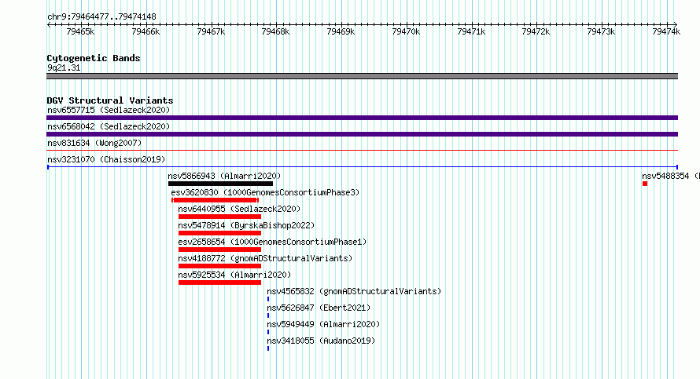700x379 pixels.
Task: Open the nsv5626847 (Ebert2021) label
Action: pyautogui.click(x=319, y=308)
